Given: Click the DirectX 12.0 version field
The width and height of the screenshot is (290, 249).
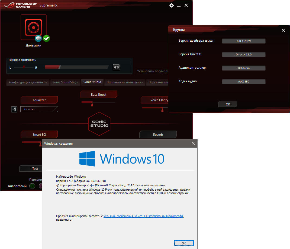Looking at the screenshot, I should 244,54.
